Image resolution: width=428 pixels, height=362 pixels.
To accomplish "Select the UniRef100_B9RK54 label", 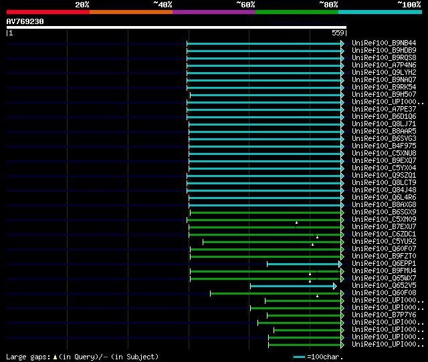I will click(384, 87).
